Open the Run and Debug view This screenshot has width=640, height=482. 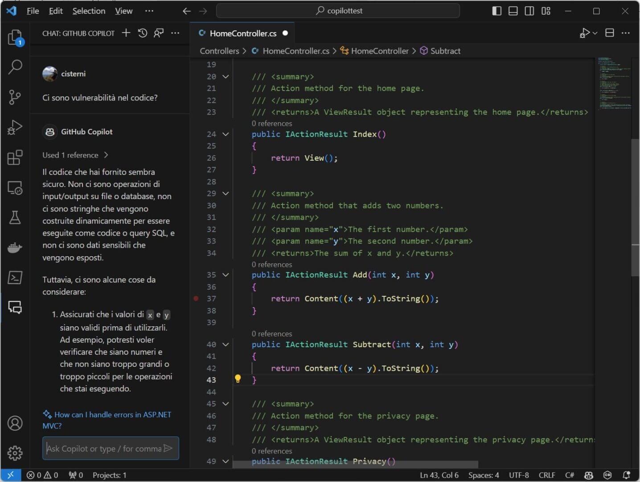(15, 128)
